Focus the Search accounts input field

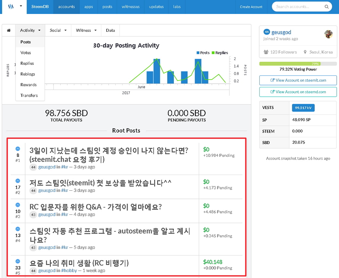pyautogui.click(x=300, y=7)
